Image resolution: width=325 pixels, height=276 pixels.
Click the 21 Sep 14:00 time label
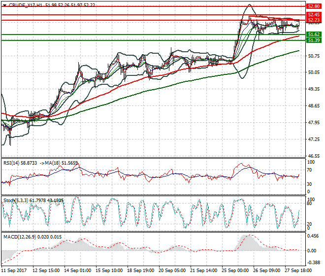click(x=203, y=271)
